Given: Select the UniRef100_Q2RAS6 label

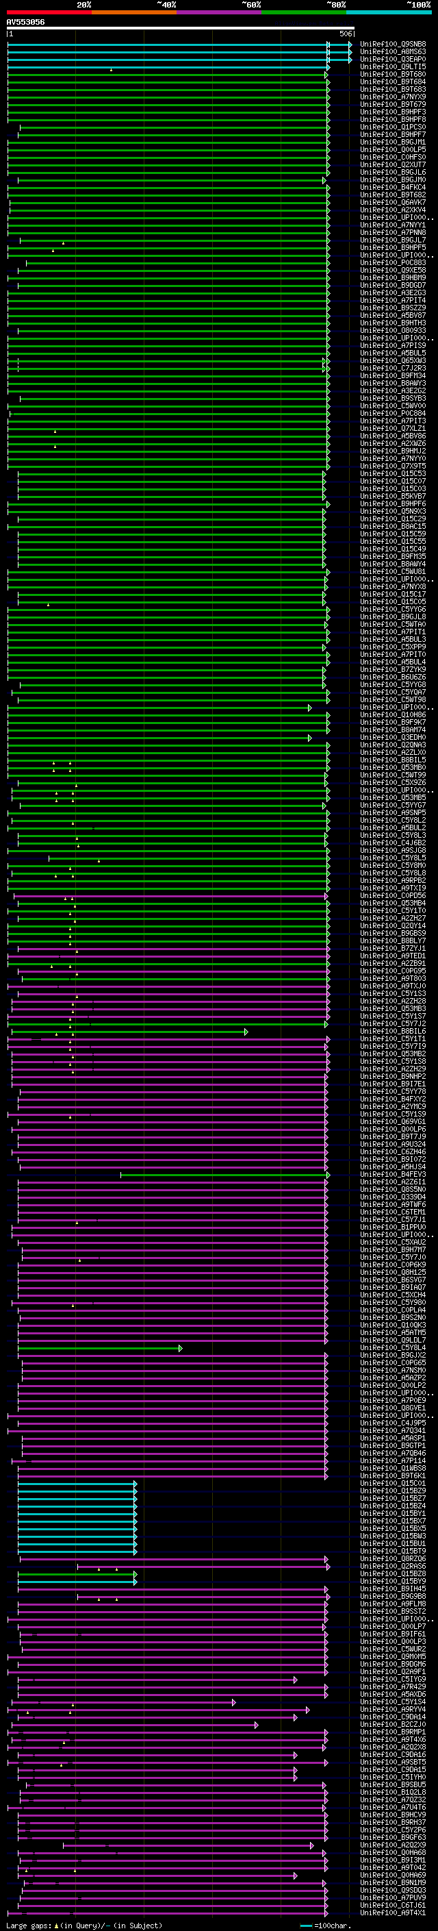Looking at the screenshot, I should click(x=392, y=1566).
